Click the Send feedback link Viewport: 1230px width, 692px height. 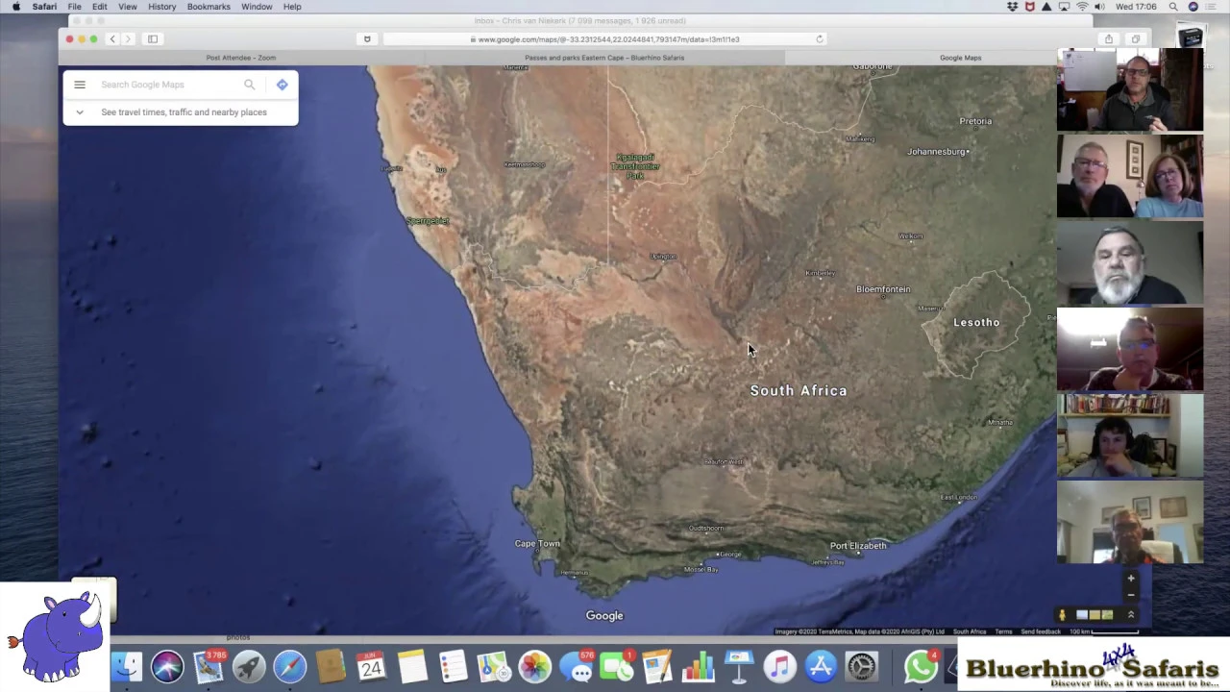(x=1041, y=631)
